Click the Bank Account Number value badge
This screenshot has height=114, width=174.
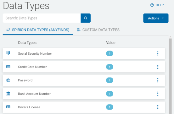click(109, 94)
